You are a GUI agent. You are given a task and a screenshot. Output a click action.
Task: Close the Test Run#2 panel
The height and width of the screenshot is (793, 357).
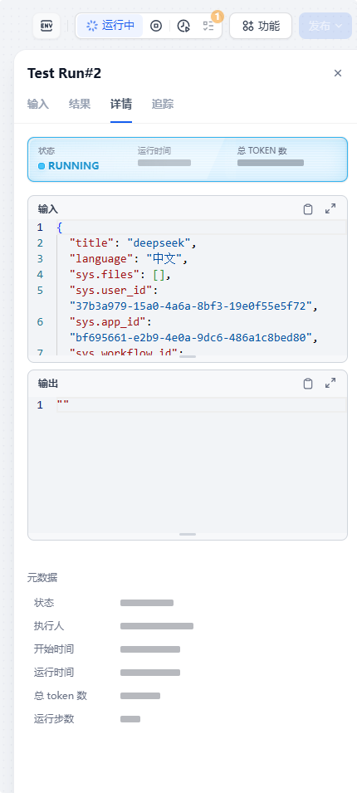coord(338,73)
